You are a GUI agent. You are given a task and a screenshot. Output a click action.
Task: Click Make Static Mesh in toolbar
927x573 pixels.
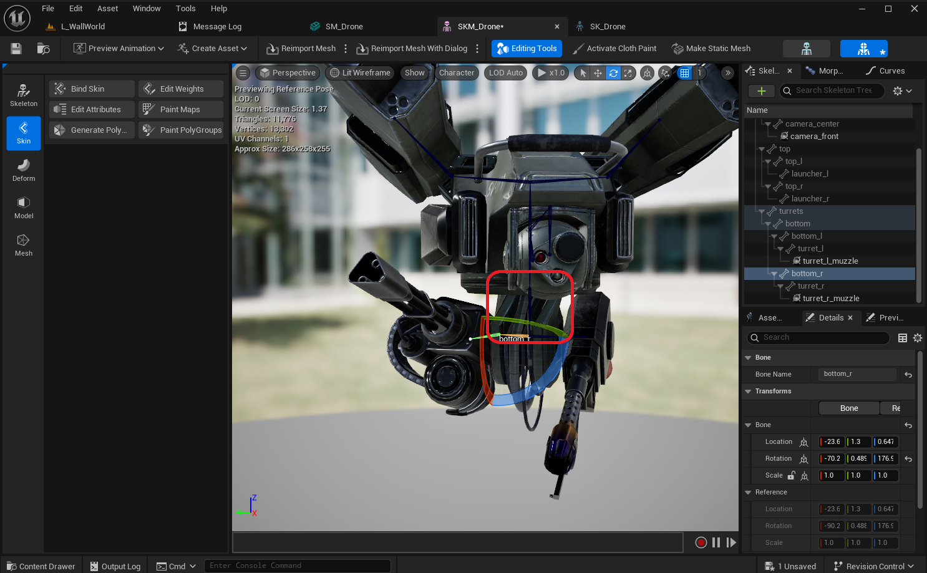click(x=711, y=49)
